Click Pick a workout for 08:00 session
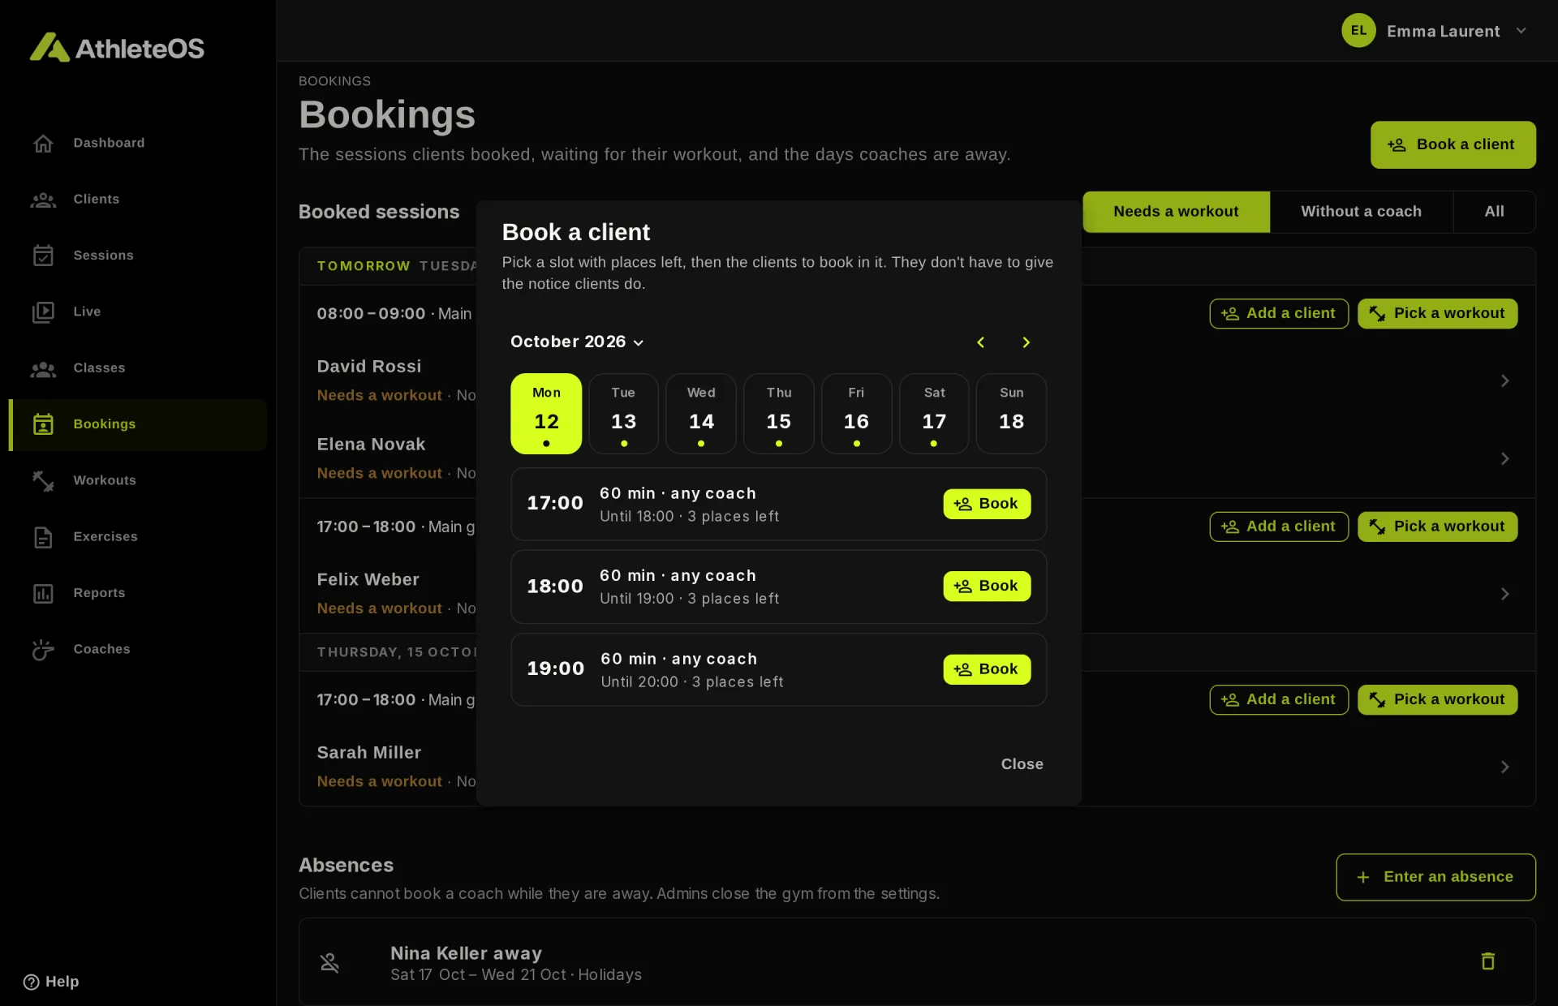The image size is (1558, 1006). tap(1437, 313)
